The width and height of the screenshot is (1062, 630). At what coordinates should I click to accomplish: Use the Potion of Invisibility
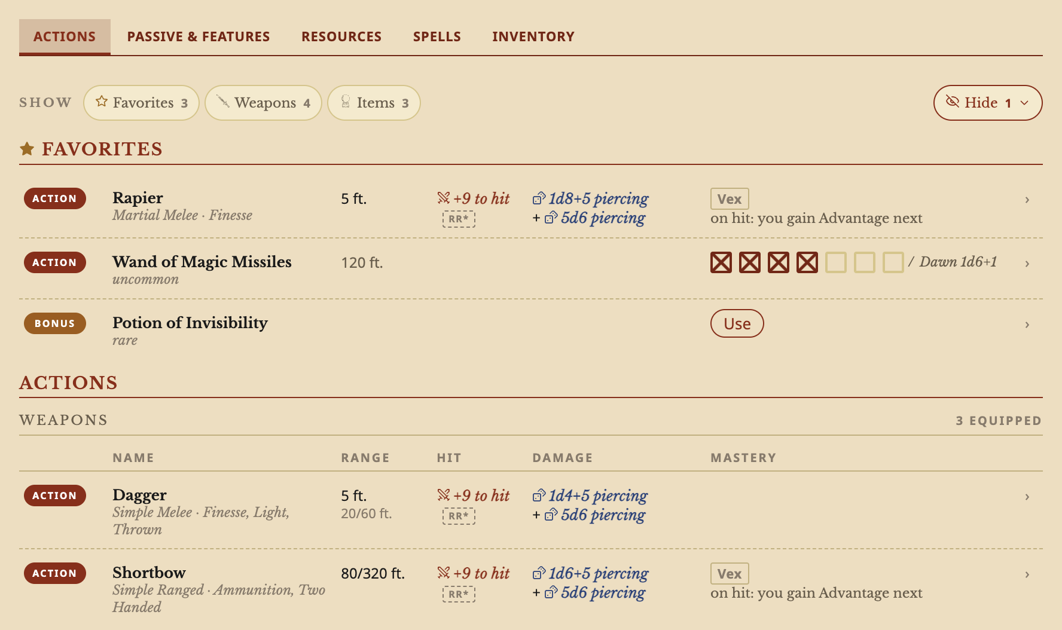click(x=737, y=323)
